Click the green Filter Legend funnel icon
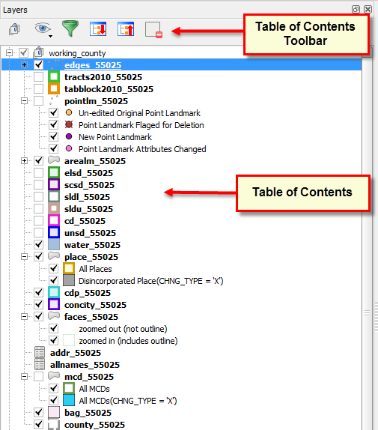 [70, 28]
